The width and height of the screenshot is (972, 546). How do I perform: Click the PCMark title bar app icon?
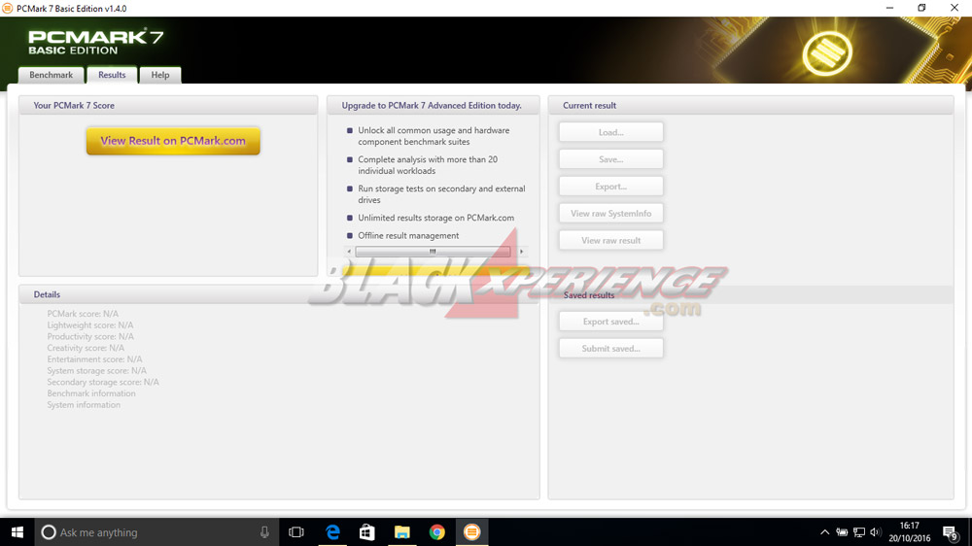pyautogui.click(x=8, y=8)
